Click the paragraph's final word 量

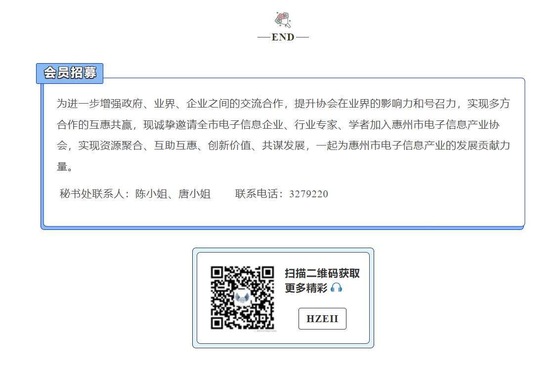pyautogui.click(x=62, y=167)
